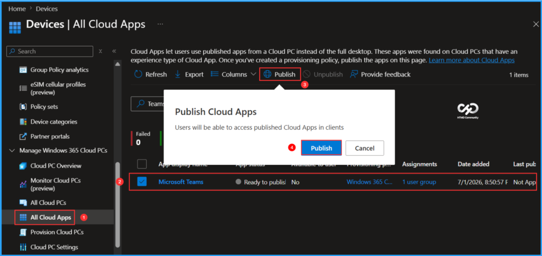Click the Refresh toolbar label
This screenshot has height=256, width=542.
(x=156, y=74)
